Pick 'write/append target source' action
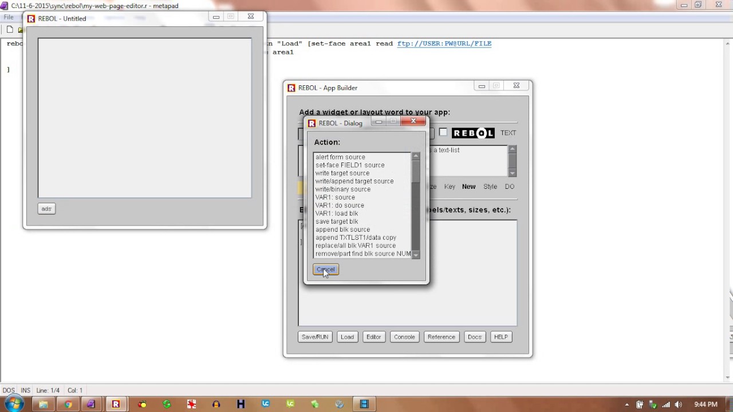The image size is (733, 412). click(x=354, y=181)
